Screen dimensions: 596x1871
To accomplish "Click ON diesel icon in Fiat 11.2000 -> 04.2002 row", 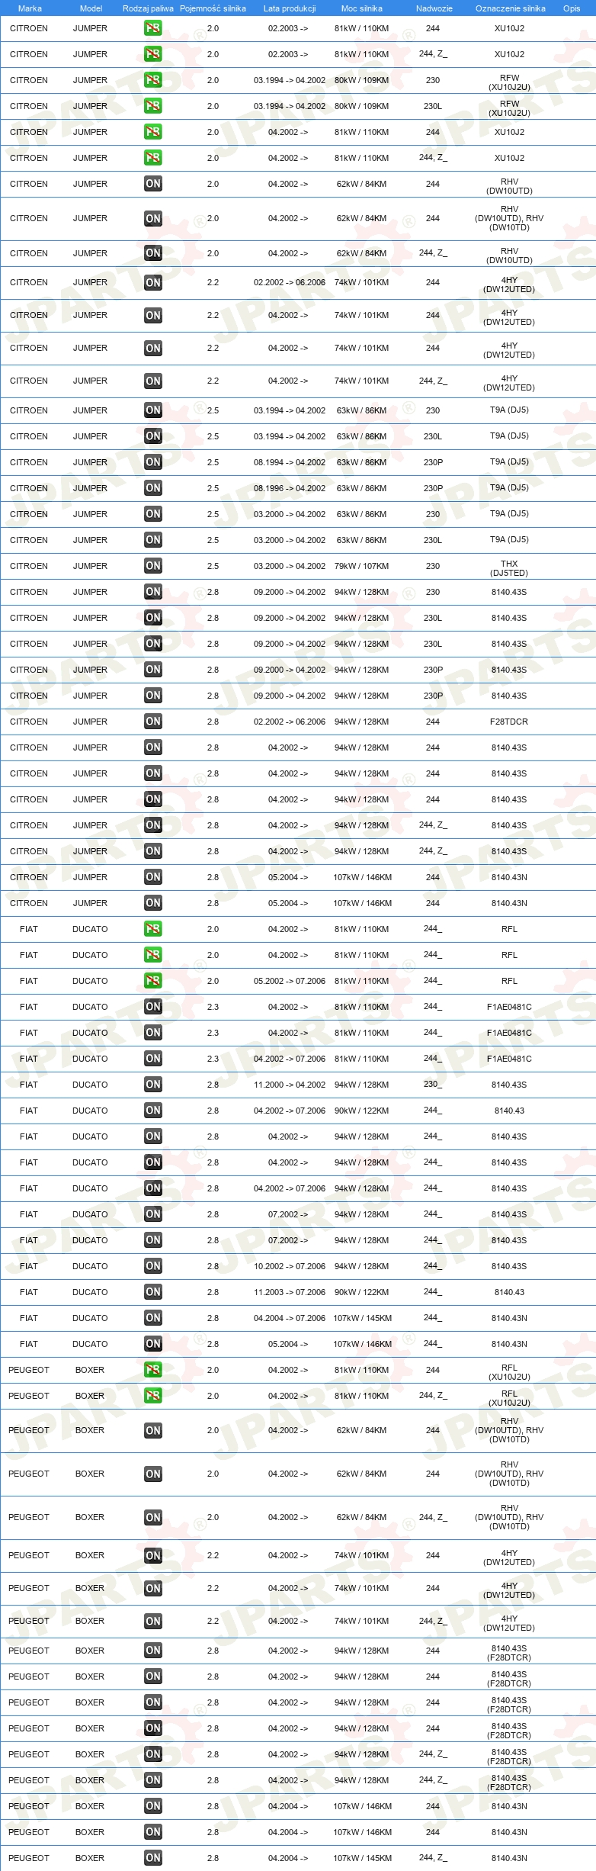I will (153, 1085).
